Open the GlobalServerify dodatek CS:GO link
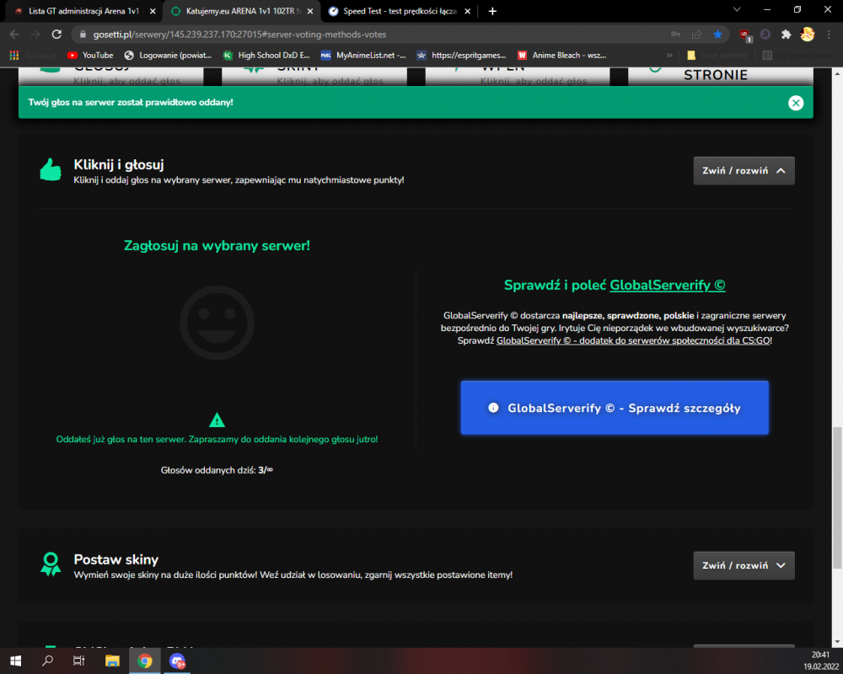 (633, 340)
